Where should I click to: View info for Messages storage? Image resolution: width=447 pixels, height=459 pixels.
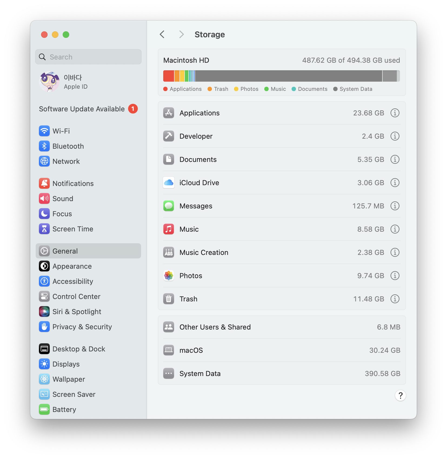[x=395, y=206]
